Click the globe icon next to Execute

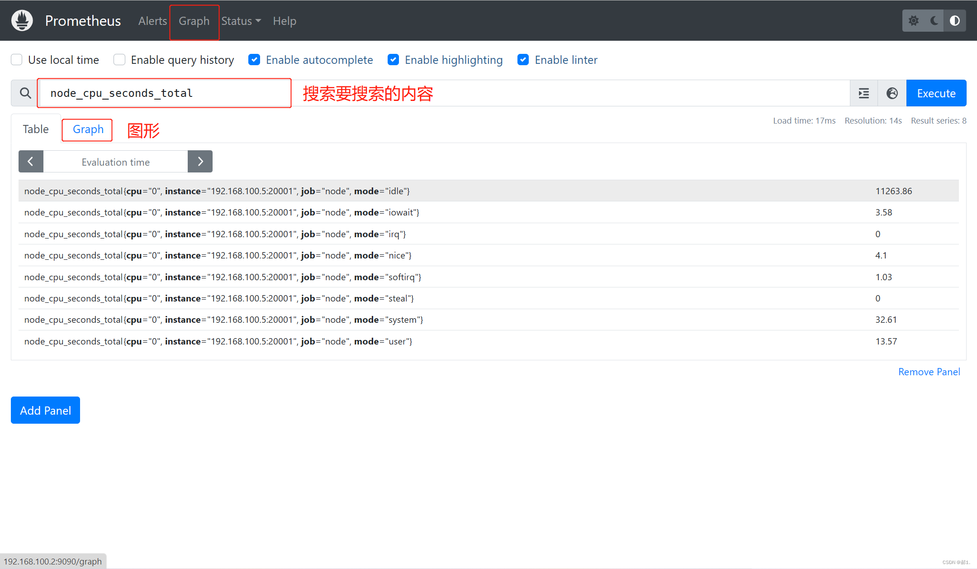(892, 93)
